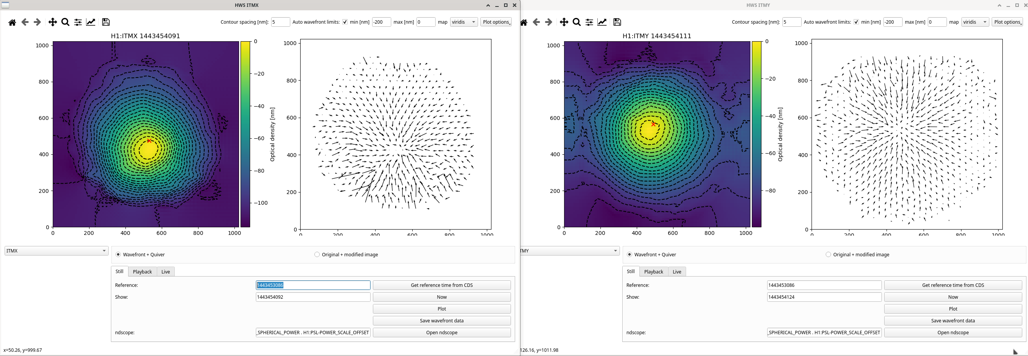Click the ITMX viridis colorbar
1028x356 pixels.
[x=245, y=134]
